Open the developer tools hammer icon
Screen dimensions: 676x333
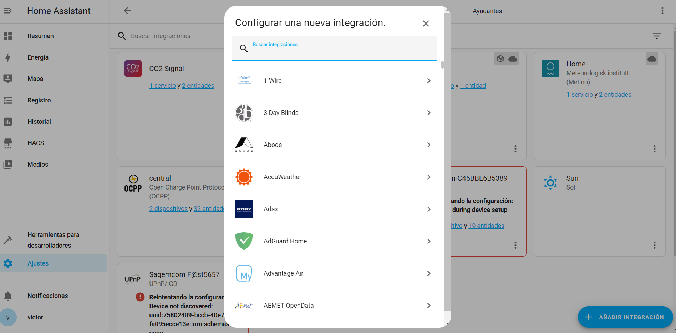8,240
